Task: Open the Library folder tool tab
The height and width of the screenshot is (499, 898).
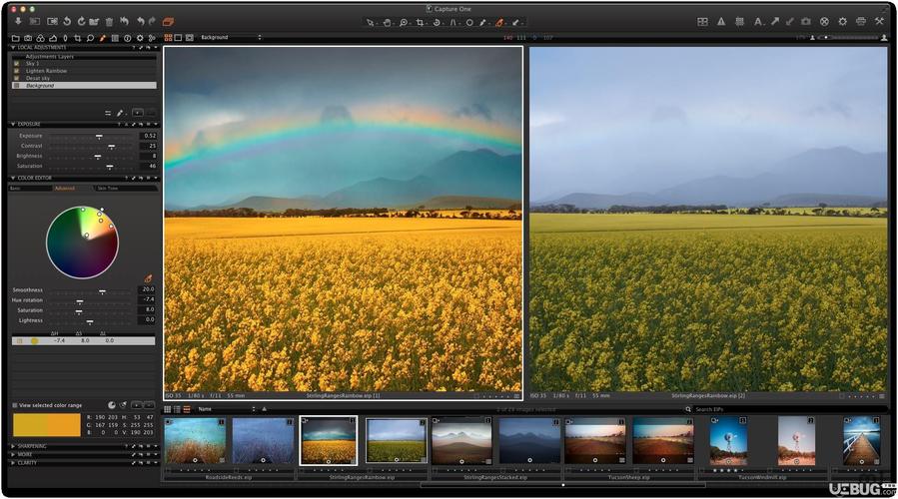Action: 15,38
